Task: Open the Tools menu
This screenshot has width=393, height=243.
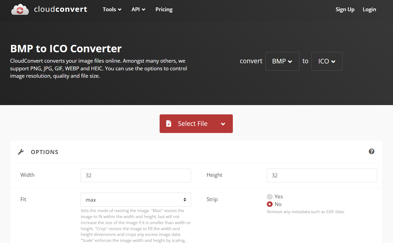Action: point(112,9)
